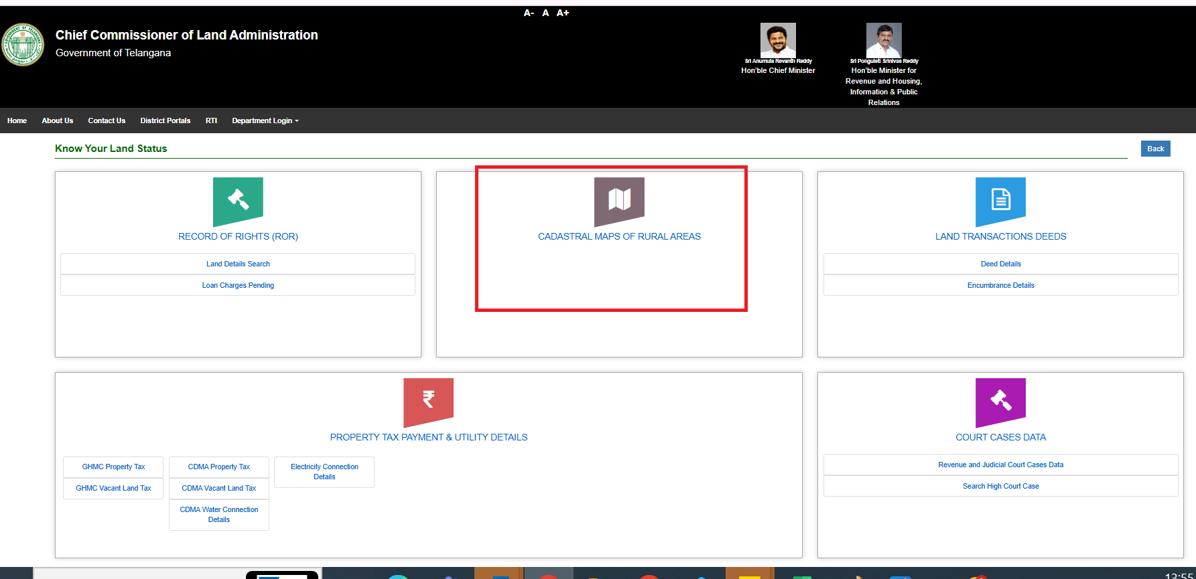Increase font size with A+
This screenshot has width=1196, height=579.
click(x=563, y=13)
